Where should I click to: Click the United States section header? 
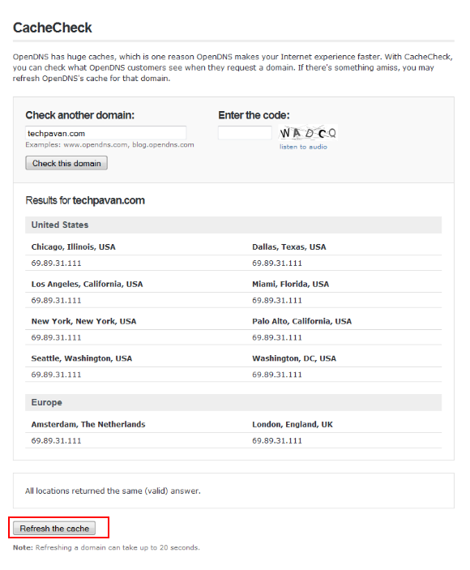[x=233, y=225]
